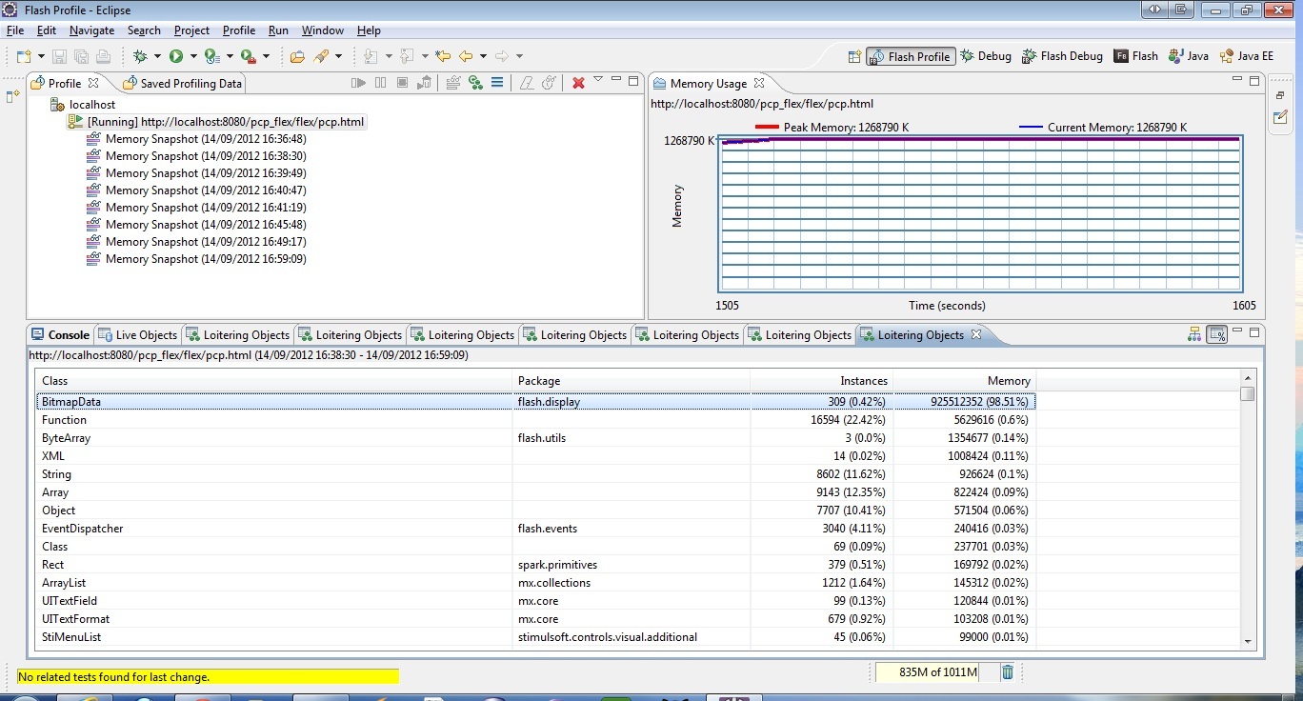Suspend profiling with pause icon
This screenshot has height=701, width=1303.
point(381,83)
